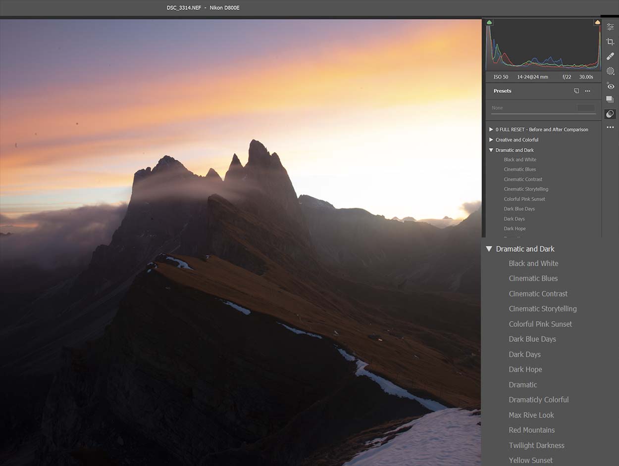
Task: Open the Snapshots panel icon
Action: point(610,99)
